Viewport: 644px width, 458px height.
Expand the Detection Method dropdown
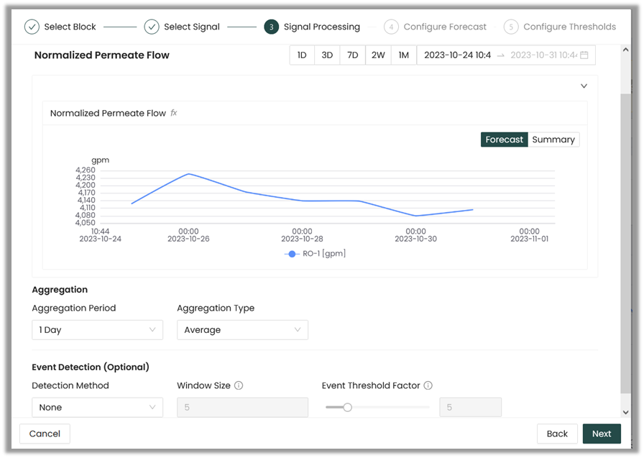click(97, 407)
